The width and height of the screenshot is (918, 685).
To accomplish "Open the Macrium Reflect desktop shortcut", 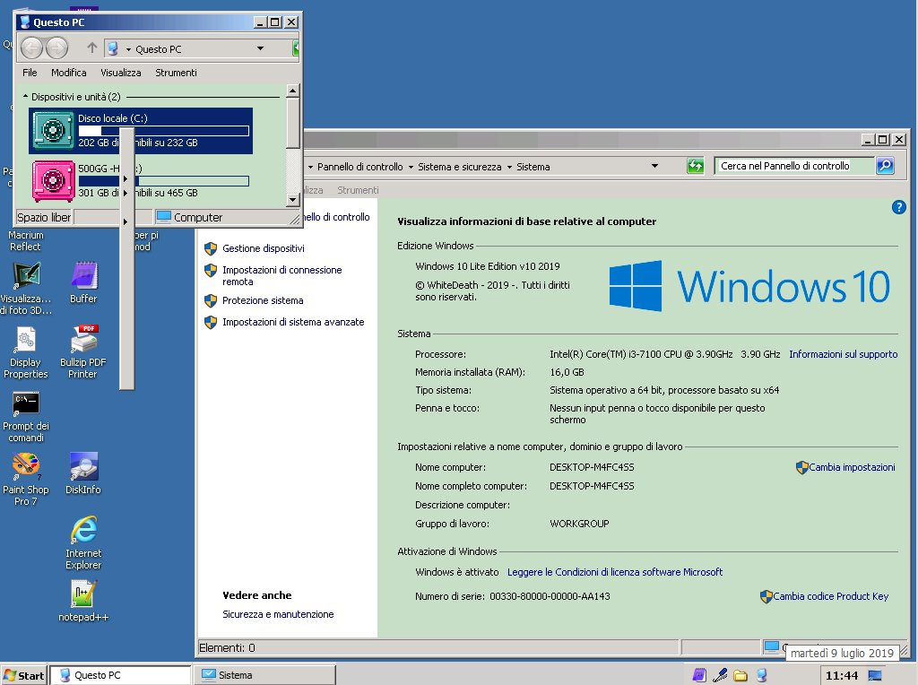I will (x=25, y=240).
